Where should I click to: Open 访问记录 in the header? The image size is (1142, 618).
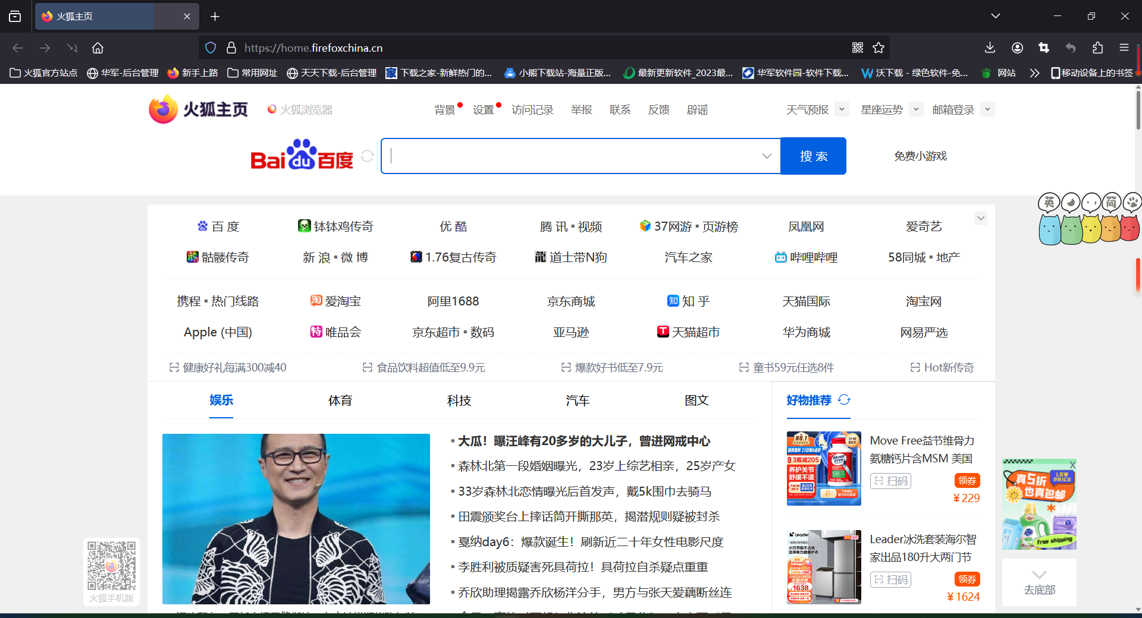tap(532, 110)
